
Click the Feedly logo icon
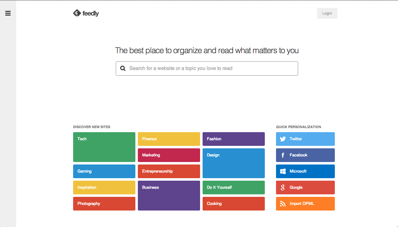(77, 13)
